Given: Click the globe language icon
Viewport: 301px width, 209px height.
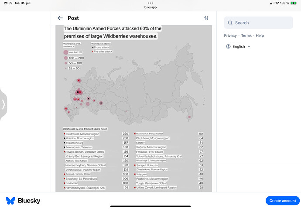Looking at the screenshot, I should pos(228,47).
